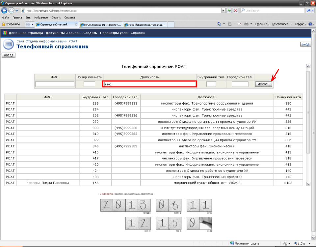Click the Home icon on the toolbar
The width and height of the screenshot is (316, 247).
219,24
